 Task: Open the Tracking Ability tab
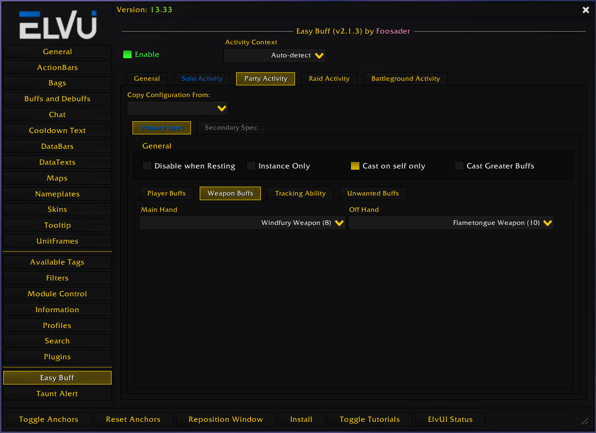pos(301,194)
